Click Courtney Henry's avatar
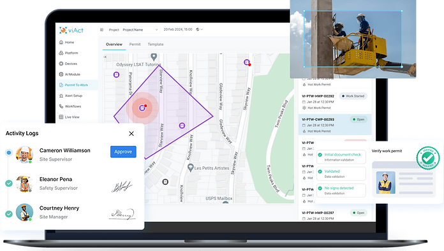444x251 pixels. tap(24, 212)
